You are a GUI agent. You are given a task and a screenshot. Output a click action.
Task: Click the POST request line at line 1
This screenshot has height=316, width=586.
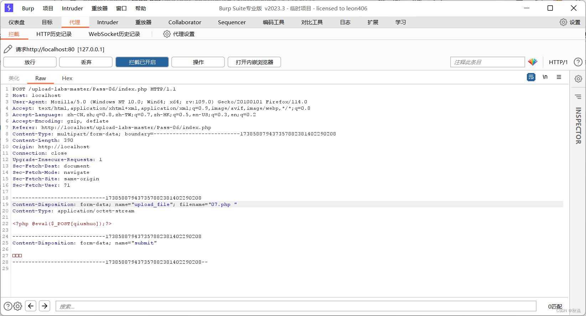(x=94, y=89)
